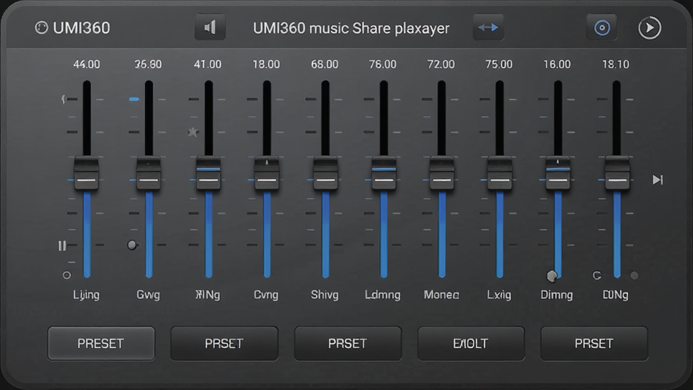Toggle the blue indicator beside Gwg slider
Viewport: 693px width, 390px height.
coord(134,99)
